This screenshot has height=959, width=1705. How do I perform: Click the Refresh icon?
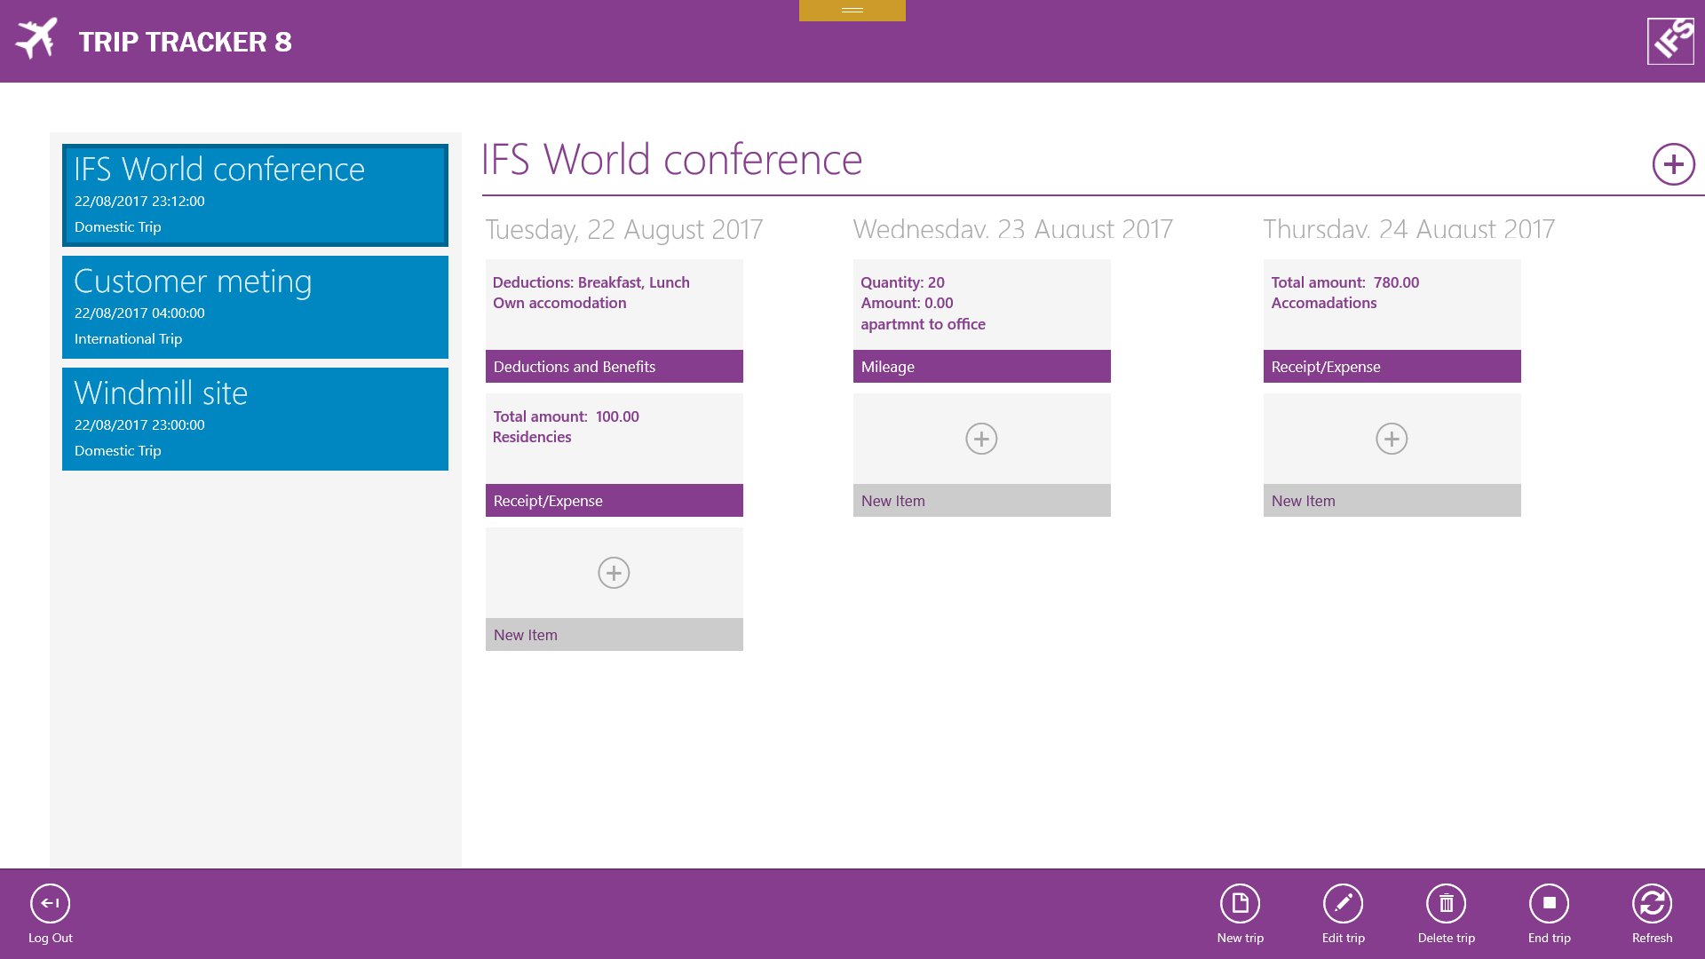click(x=1652, y=903)
